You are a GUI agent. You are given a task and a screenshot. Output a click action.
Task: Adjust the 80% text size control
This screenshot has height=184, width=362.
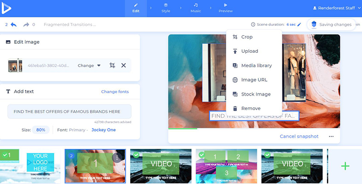41,130
